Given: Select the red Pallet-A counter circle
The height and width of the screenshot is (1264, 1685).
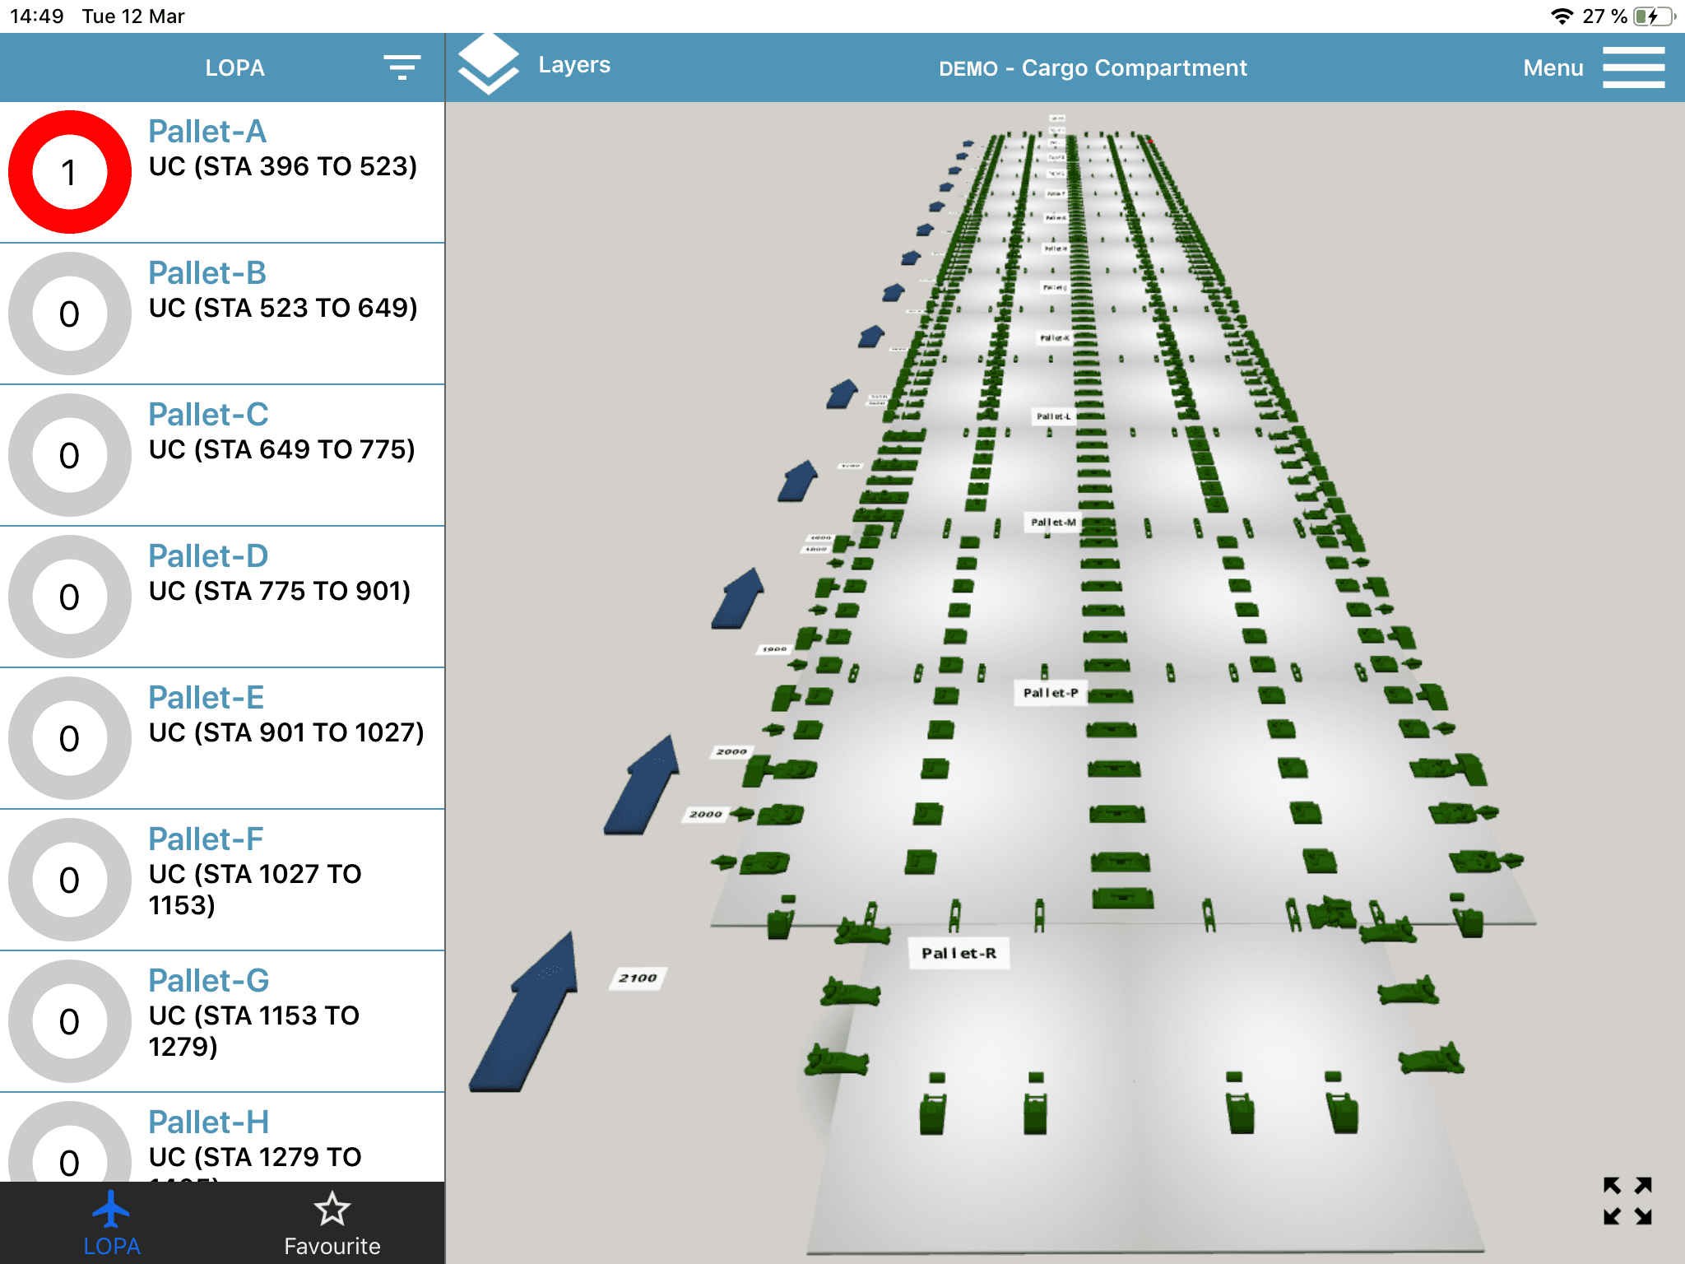Looking at the screenshot, I should click(x=70, y=173).
